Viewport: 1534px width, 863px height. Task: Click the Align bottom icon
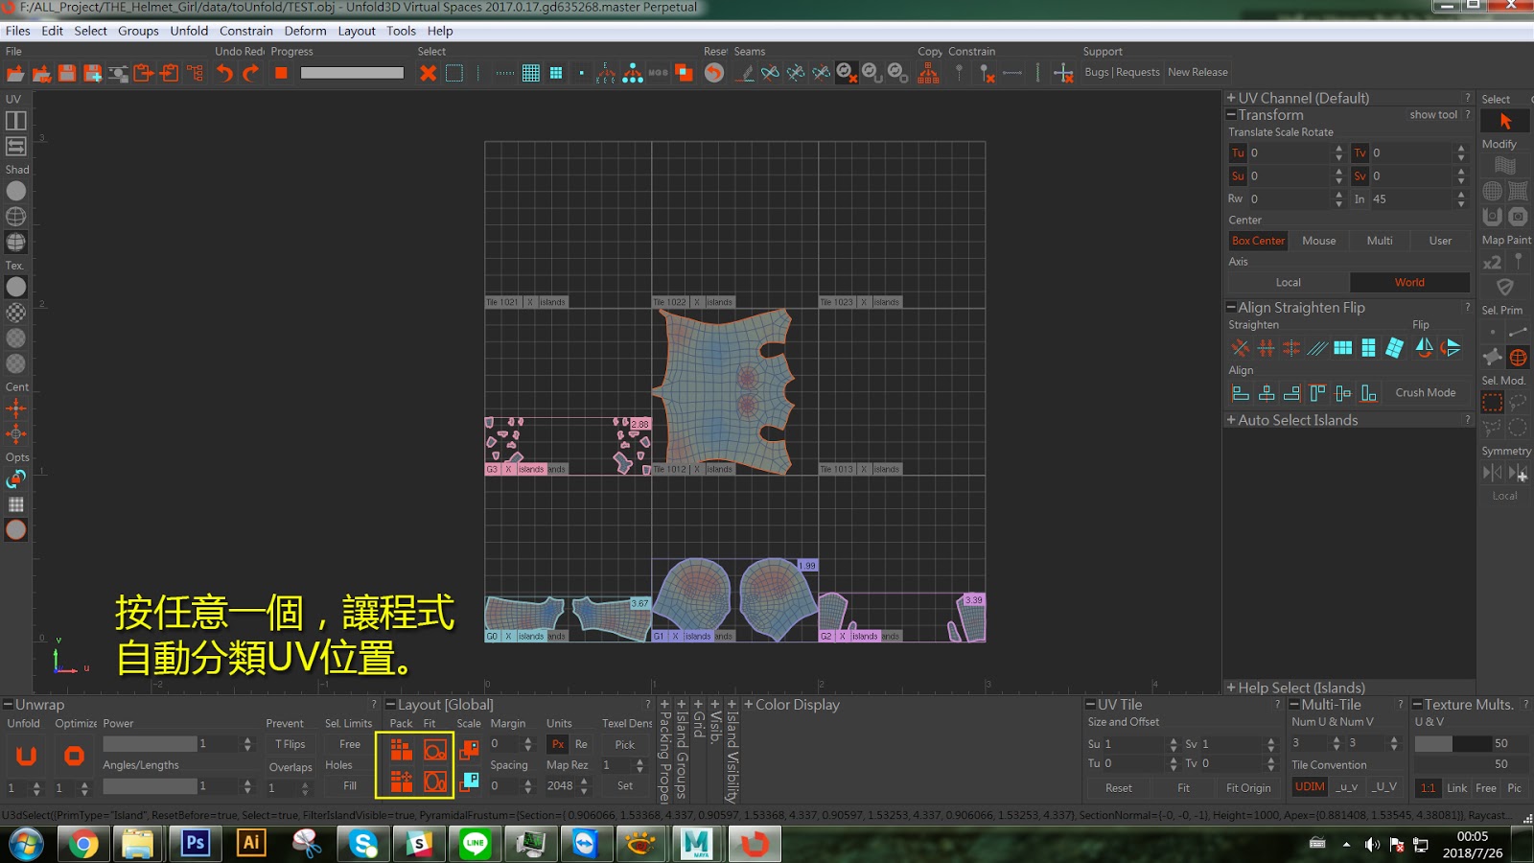coord(1369,392)
